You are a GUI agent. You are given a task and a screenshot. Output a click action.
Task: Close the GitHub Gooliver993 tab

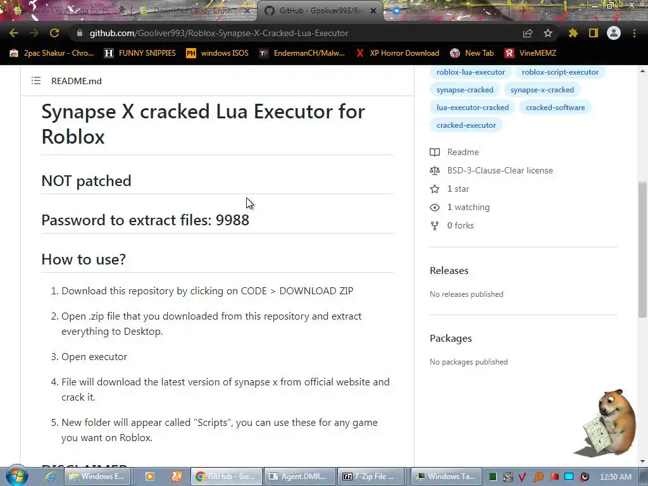pyautogui.click(x=373, y=11)
